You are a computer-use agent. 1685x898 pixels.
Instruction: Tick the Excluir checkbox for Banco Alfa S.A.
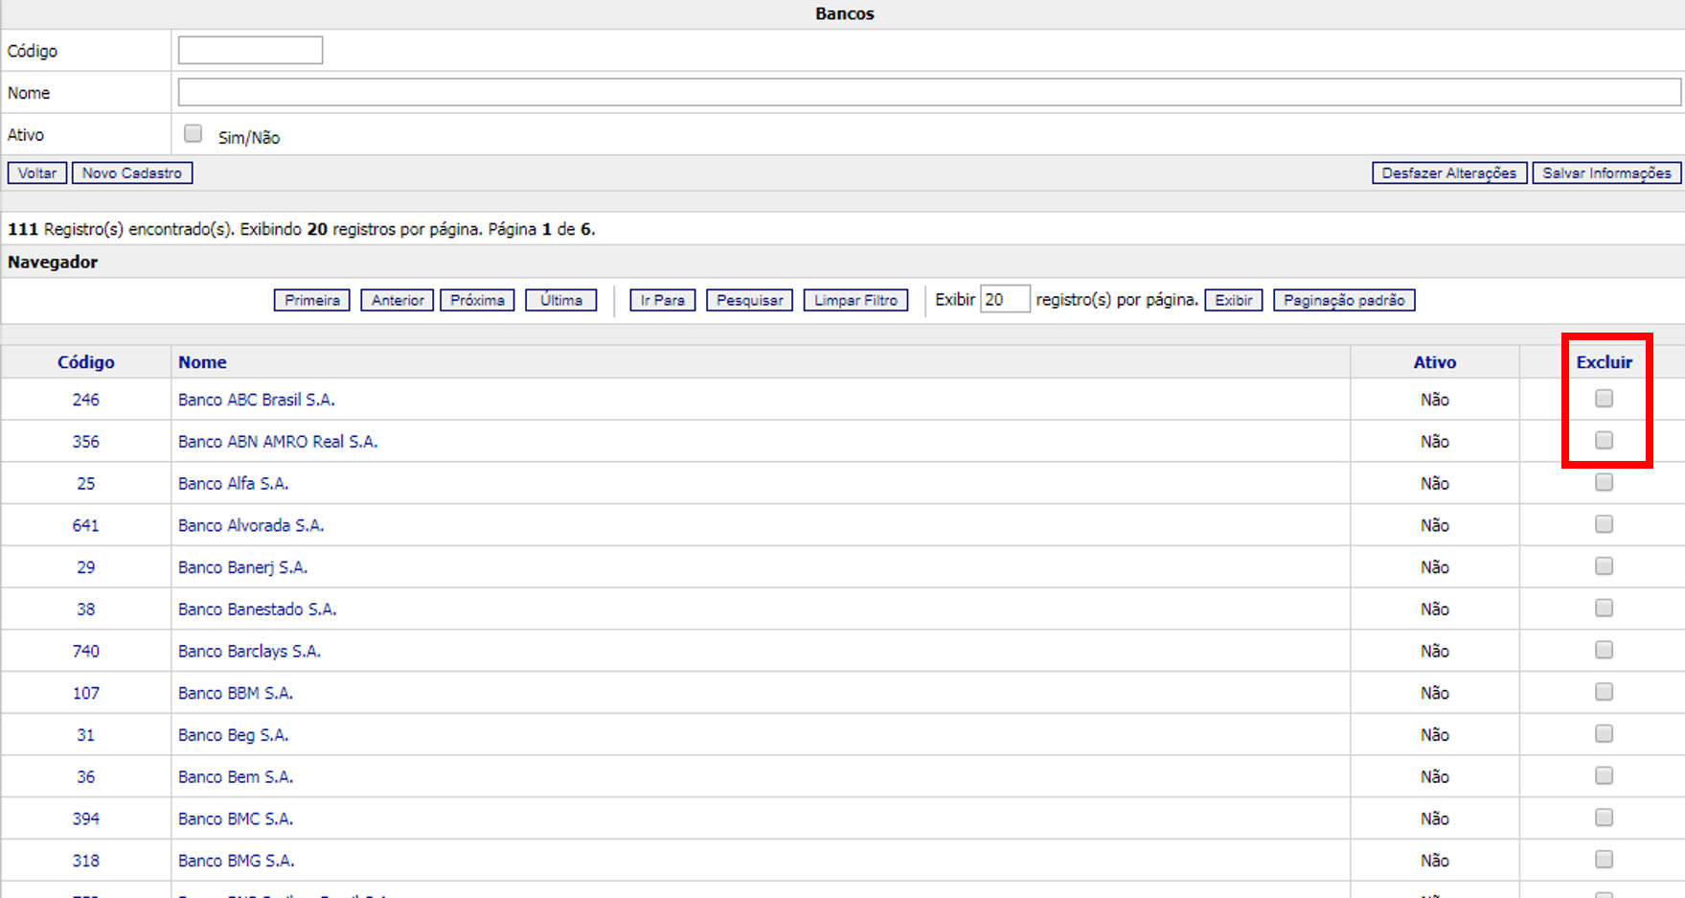[x=1604, y=482]
